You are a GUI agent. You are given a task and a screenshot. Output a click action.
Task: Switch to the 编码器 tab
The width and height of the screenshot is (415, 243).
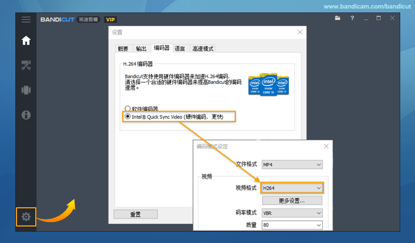(161, 48)
